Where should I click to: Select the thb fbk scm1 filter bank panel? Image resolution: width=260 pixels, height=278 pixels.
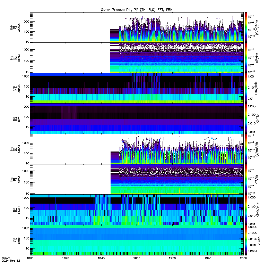point(137,118)
